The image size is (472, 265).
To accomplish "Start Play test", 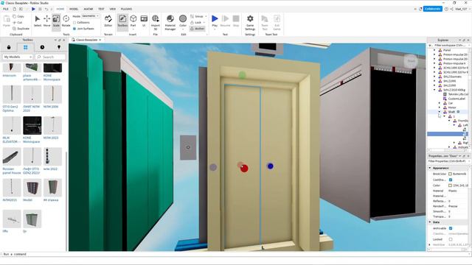I will pyautogui.click(x=215, y=21).
